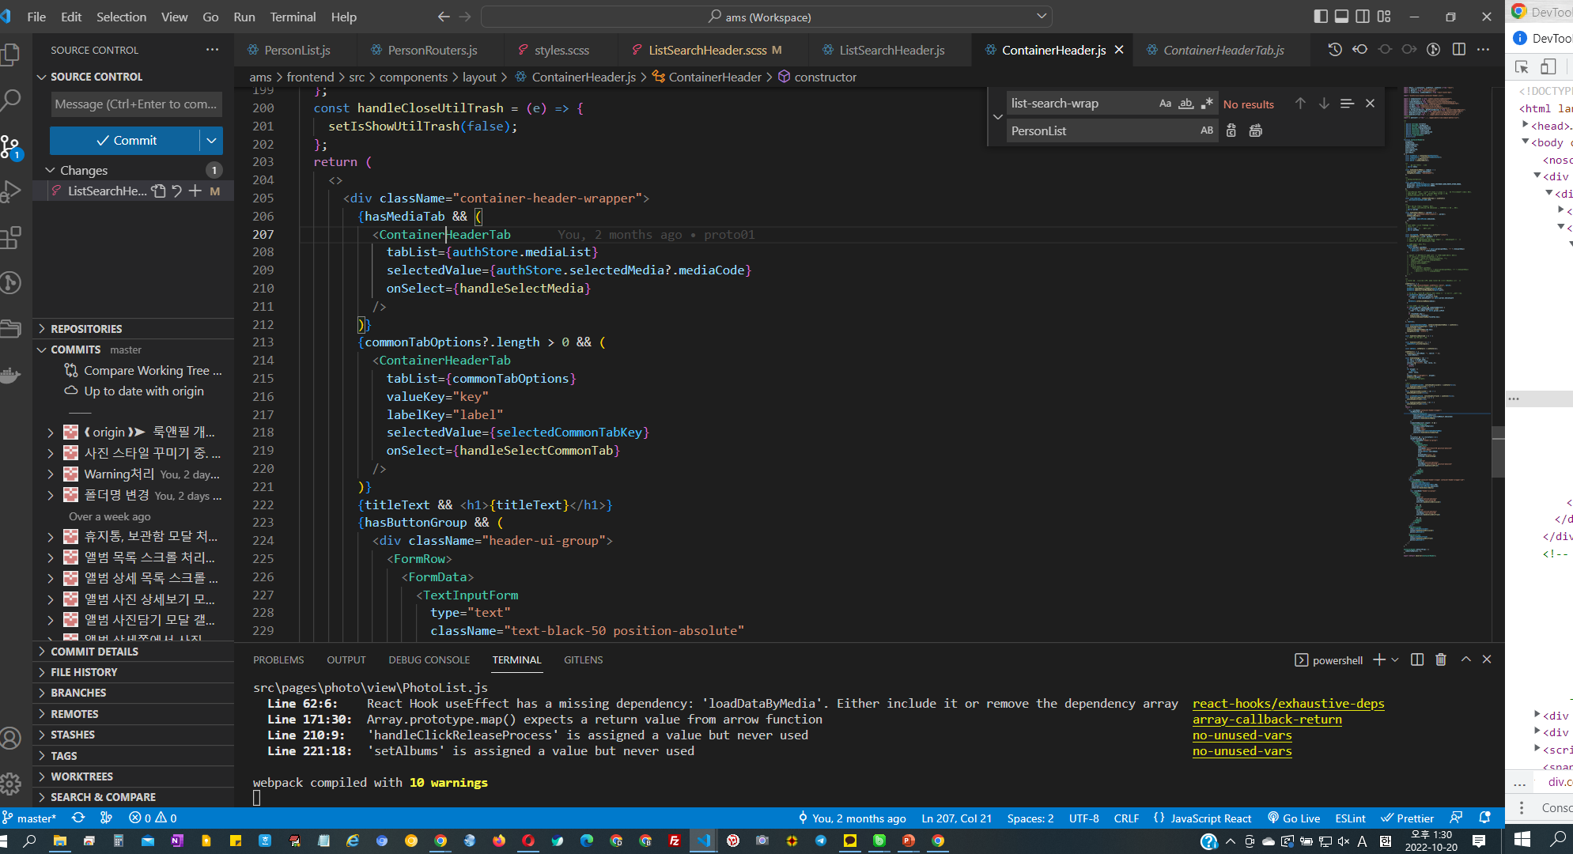The image size is (1573, 854).
Task: Toggle regular expression search mode
Action: [1207, 103]
